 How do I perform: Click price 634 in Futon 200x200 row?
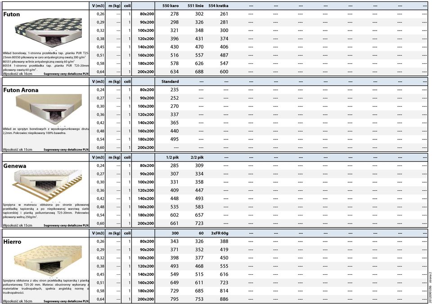coord(175,72)
